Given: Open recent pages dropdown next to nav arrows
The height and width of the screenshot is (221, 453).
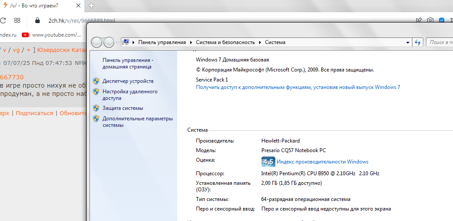Looking at the screenshot, I should click(x=117, y=42).
